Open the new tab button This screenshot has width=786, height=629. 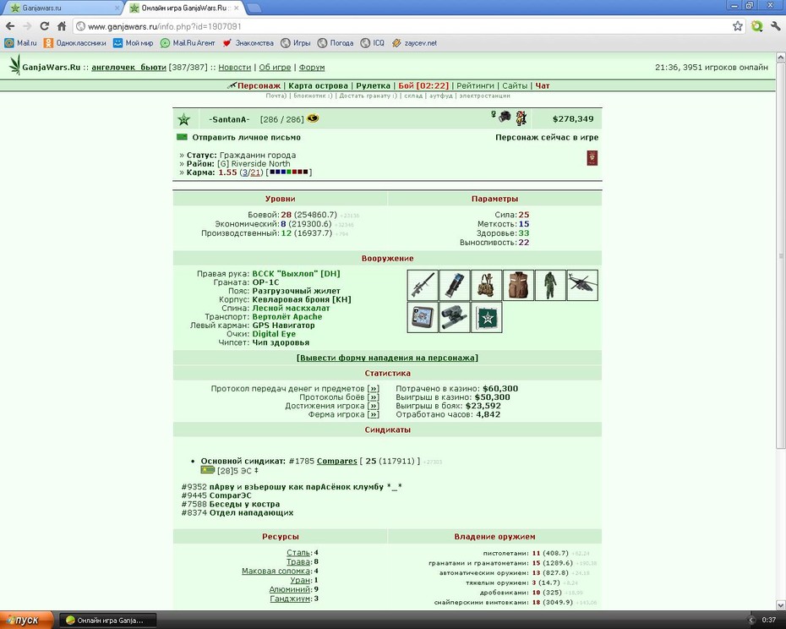click(254, 8)
